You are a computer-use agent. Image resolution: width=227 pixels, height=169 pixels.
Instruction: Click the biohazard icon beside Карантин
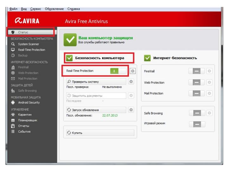[13, 114]
